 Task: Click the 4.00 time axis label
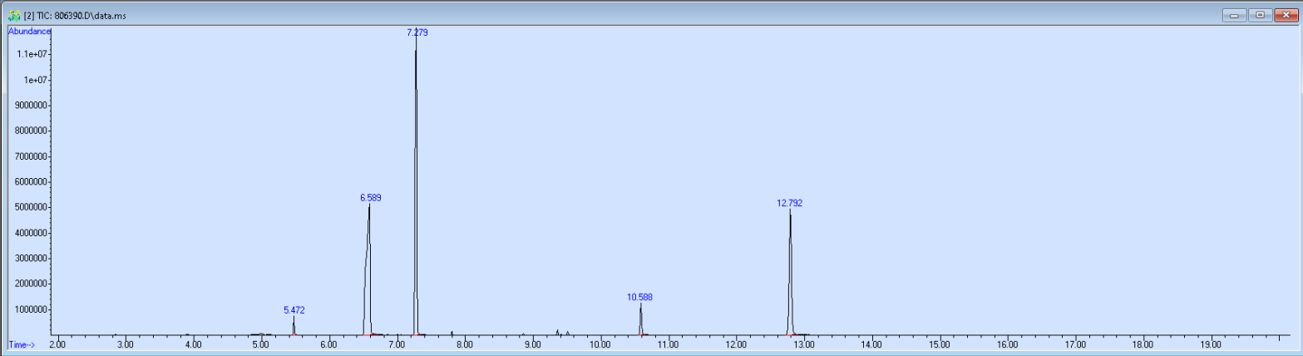(x=193, y=344)
